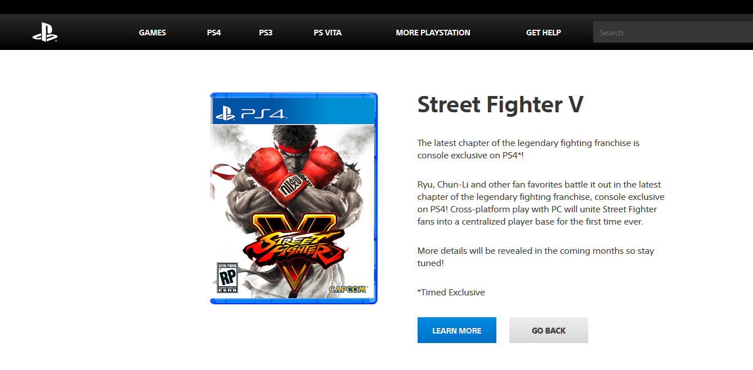Click the paragraph starting "Ryu, Chun-Li"
The width and height of the screenshot is (753, 370).
click(541, 203)
